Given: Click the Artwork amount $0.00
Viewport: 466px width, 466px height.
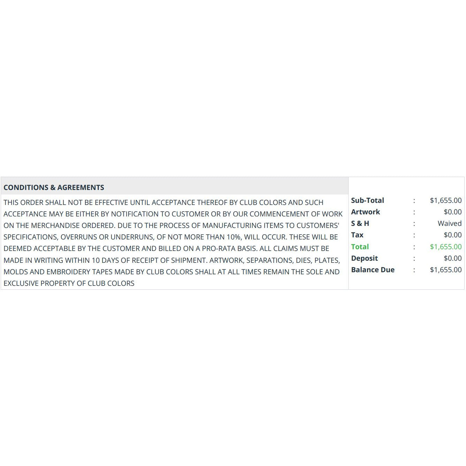Looking at the screenshot, I should tap(452, 212).
